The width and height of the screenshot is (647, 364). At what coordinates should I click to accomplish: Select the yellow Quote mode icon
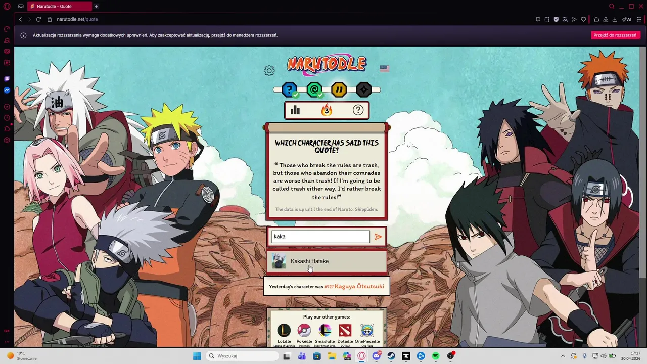(339, 90)
